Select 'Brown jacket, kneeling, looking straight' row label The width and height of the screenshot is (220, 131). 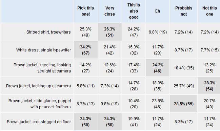pos(42,68)
